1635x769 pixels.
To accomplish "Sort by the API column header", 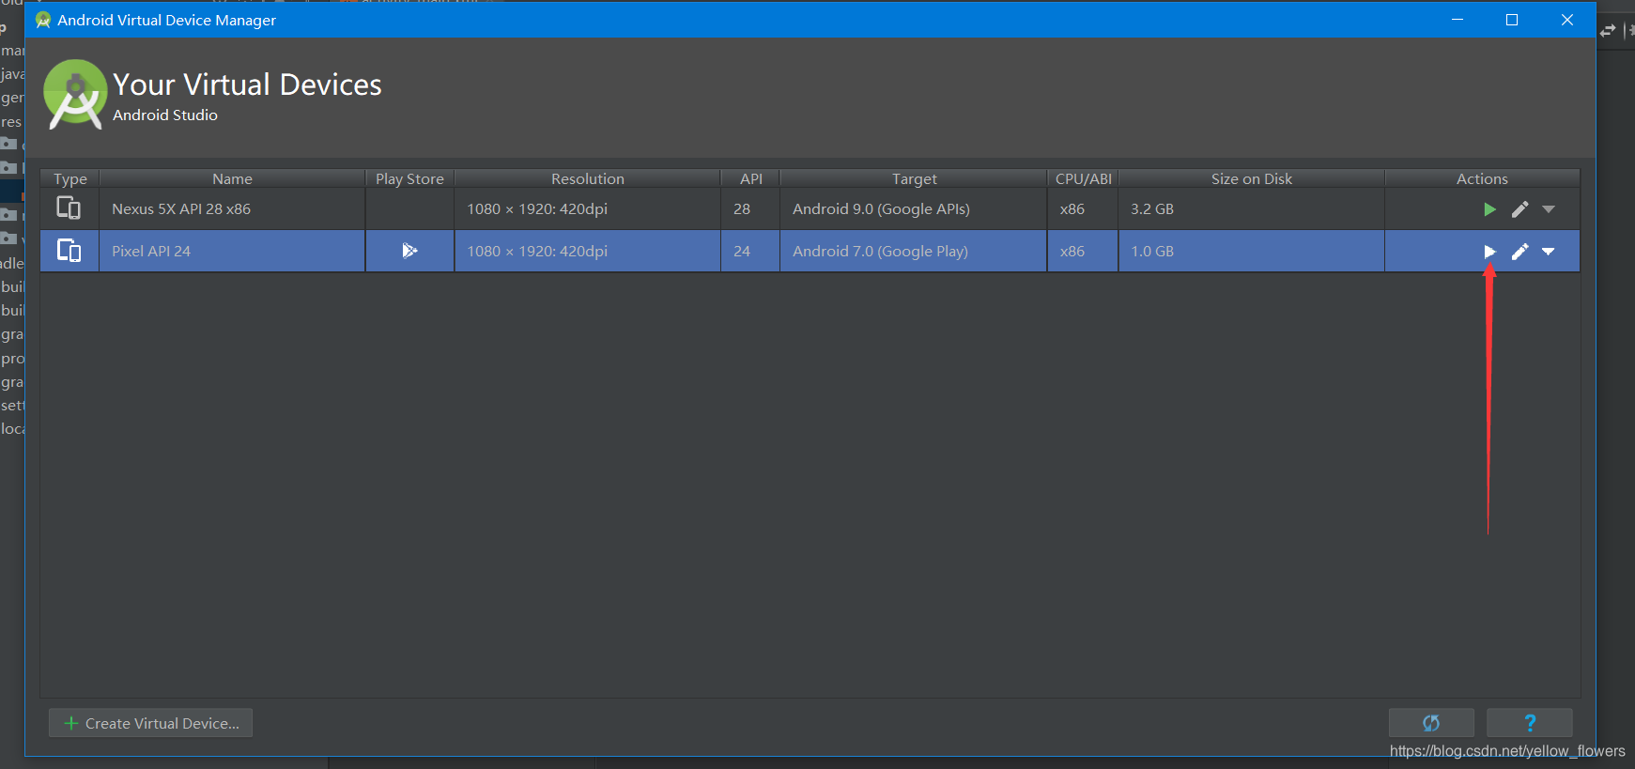I will [750, 178].
